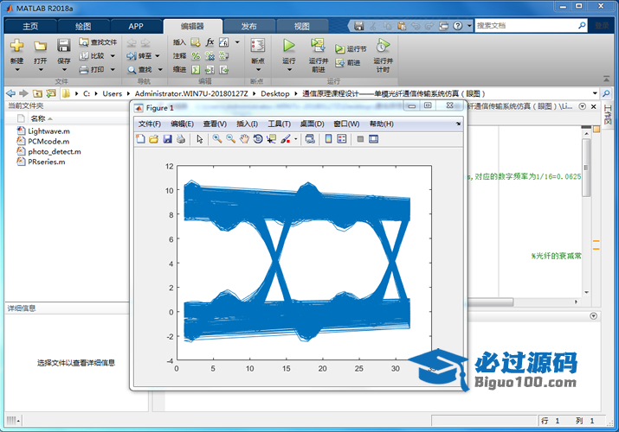Click New Figure icon in Figure 1 toolbar

point(140,138)
